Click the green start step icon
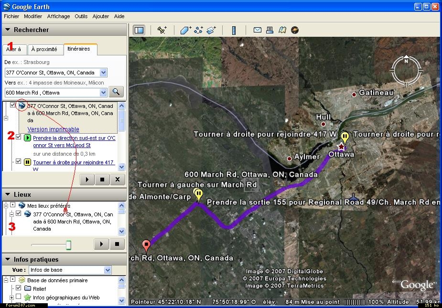The image size is (442, 308). (x=27, y=138)
